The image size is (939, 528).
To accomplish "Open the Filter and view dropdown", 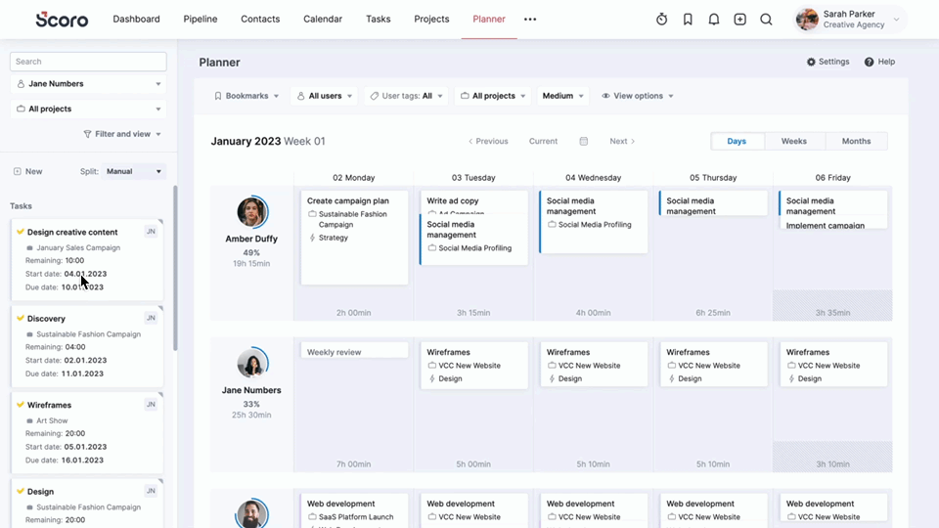I will point(122,134).
